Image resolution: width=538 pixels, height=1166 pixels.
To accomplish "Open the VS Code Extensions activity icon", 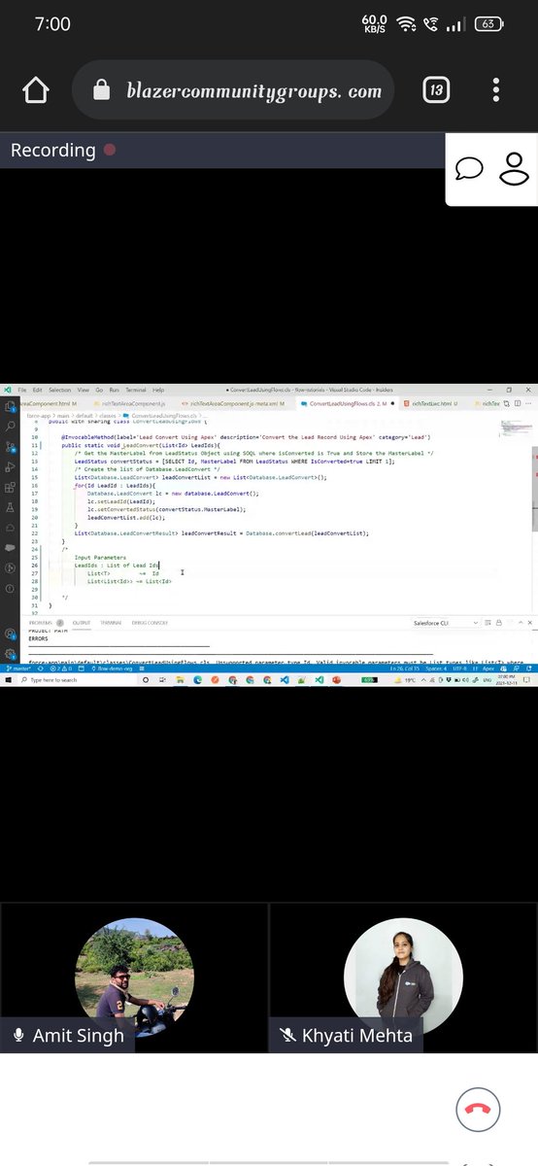I will pyautogui.click(x=10, y=488).
